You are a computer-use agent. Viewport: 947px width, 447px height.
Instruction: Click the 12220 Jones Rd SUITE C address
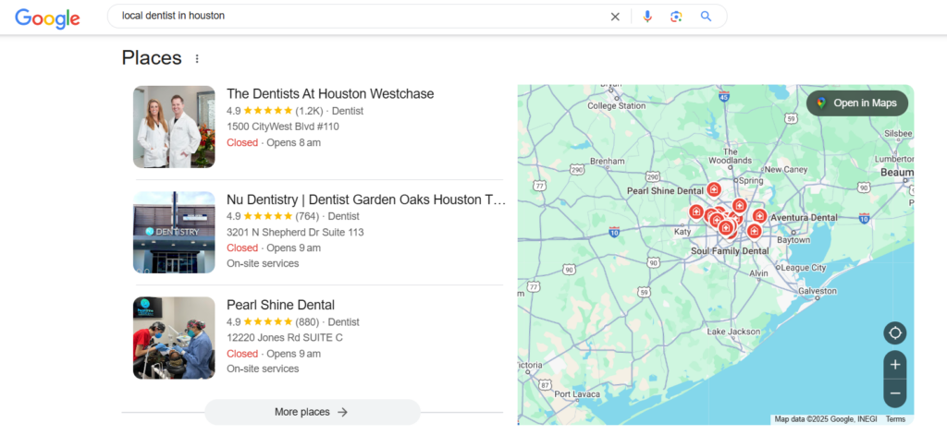click(285, 338)
